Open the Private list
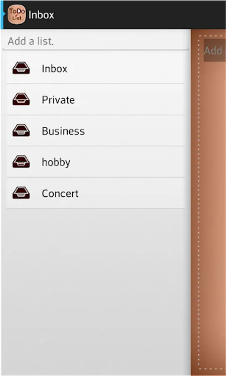226x376 pixels. pos(96,99)
